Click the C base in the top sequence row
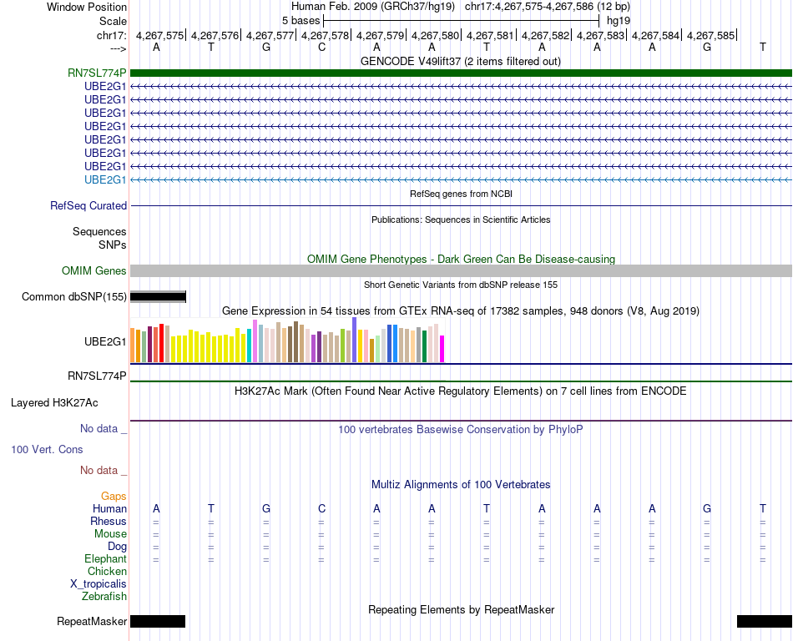This screenshot has height=641, width=793. [321, 47]
